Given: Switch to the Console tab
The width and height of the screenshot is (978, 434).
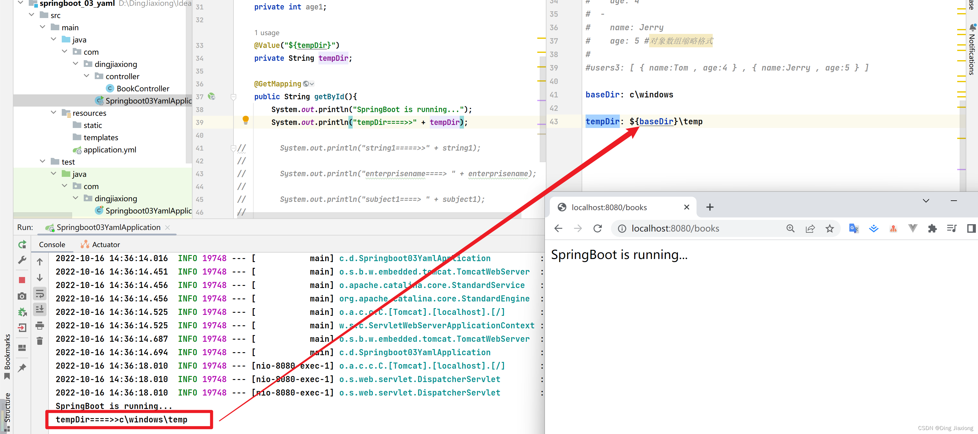Looking at the screenshot, I should tap(52, 245).
